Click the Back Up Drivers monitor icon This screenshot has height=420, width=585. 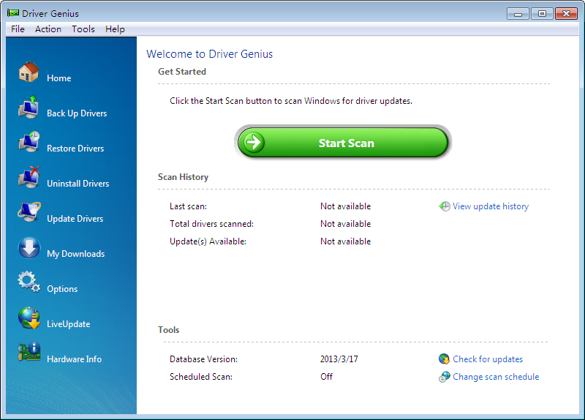[29, 107]
